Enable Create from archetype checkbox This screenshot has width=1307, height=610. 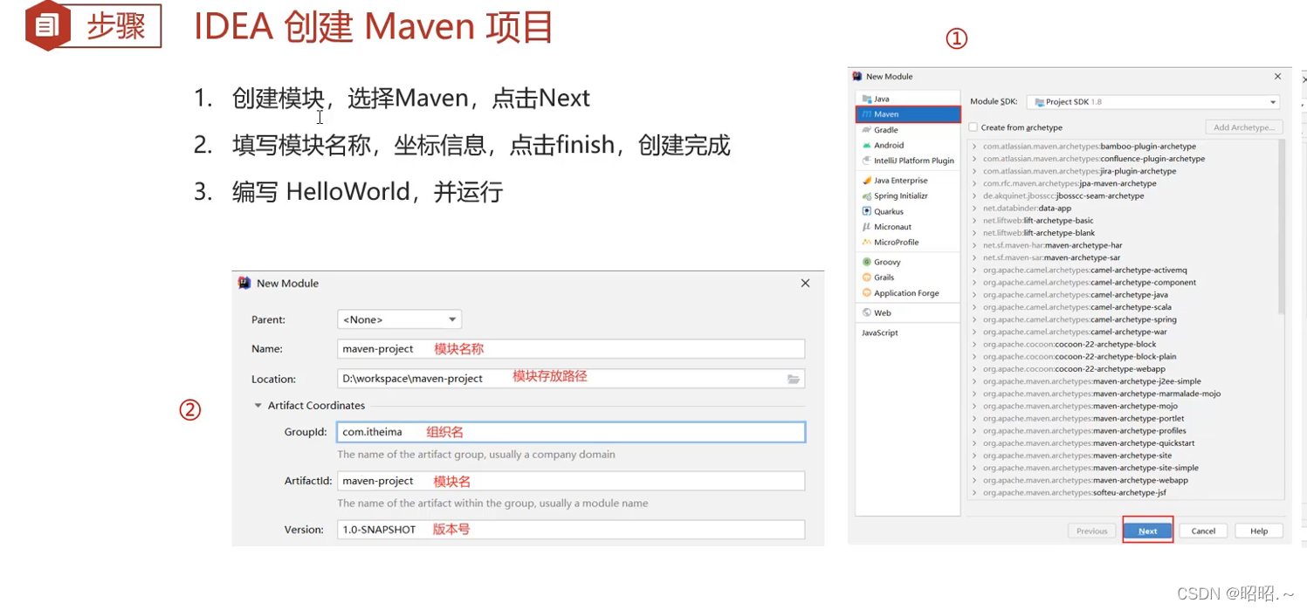[x=973, y=127]
